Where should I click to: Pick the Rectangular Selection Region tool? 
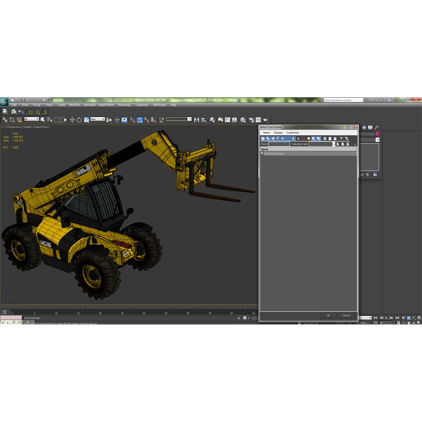click(57, 120)
